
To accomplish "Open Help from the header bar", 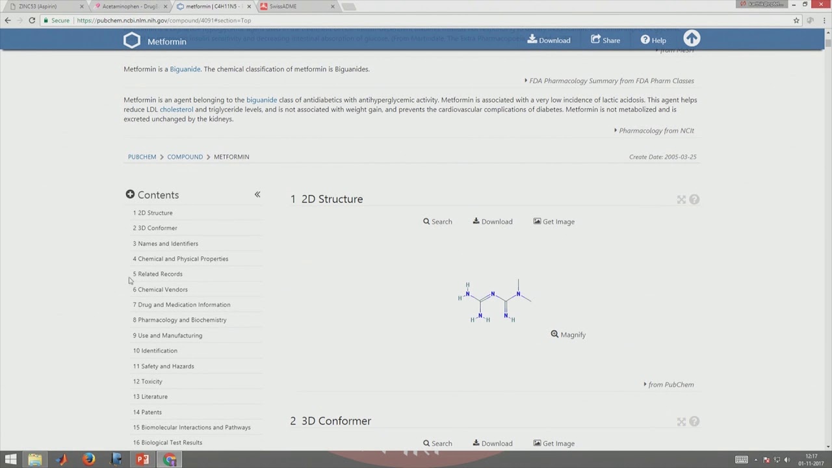I will [x=653, y=40].
